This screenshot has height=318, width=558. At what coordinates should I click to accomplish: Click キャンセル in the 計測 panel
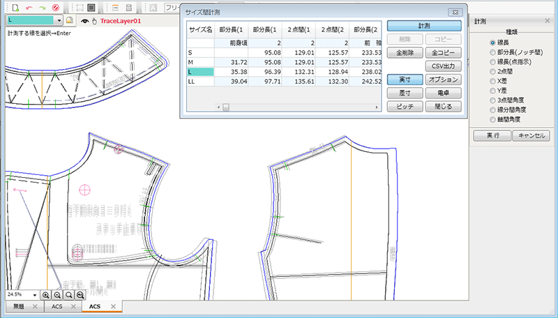pos(531,135)
